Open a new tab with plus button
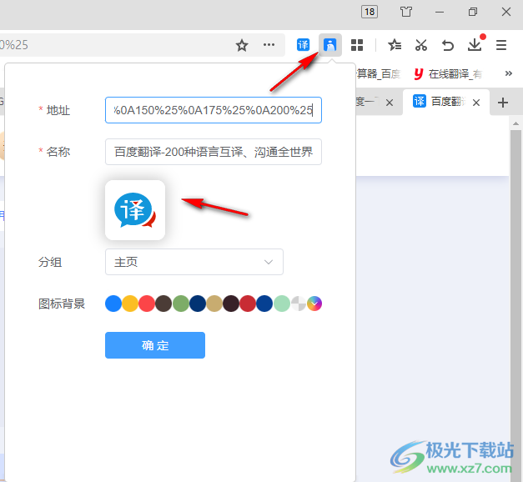 [503, 103]
